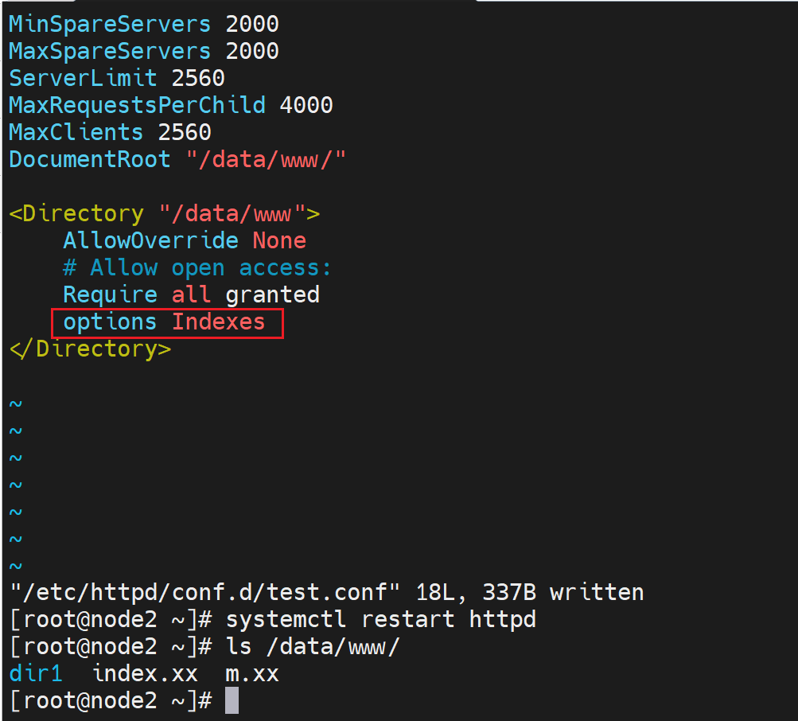Click the ServerLimit directive name
The image size is (798, 721).
tap(76, 78)
